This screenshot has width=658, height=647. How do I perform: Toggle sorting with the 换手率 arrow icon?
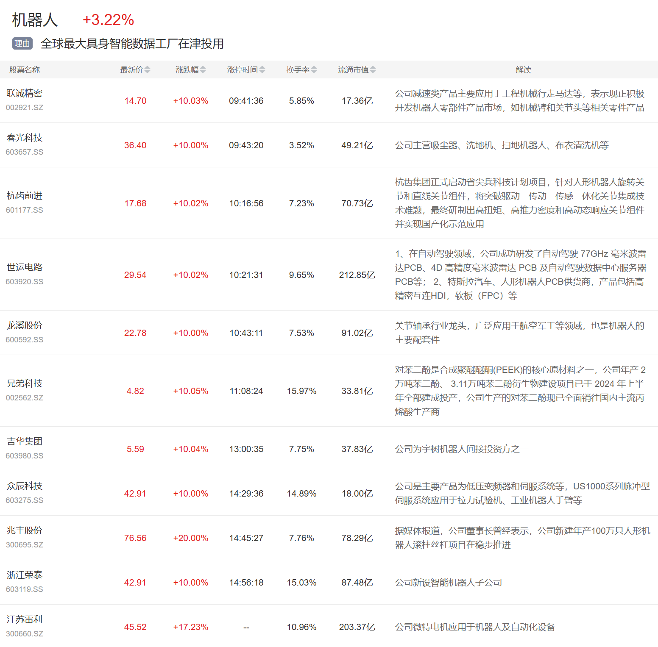(x=314, y=70)
